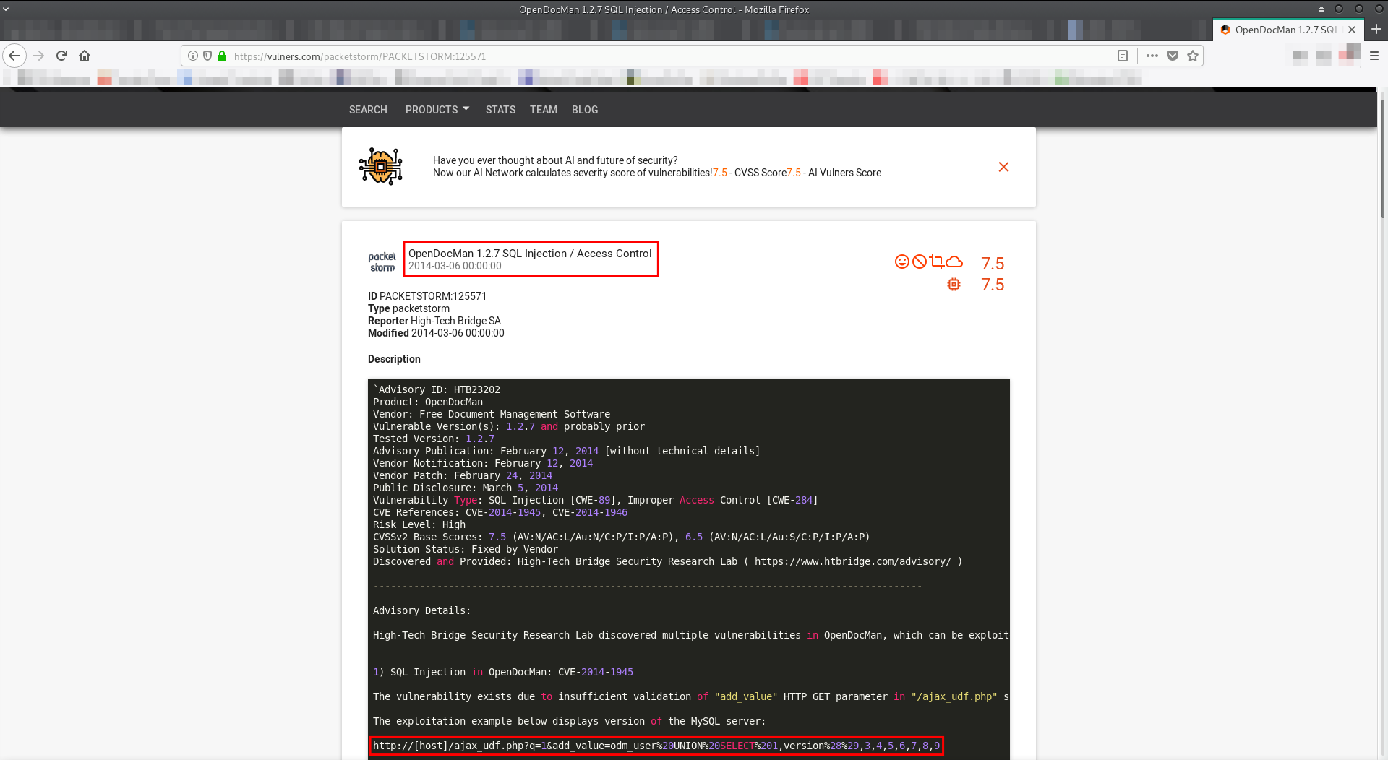Viewport: 1388px width, 760px height.
Task: Click the AI banner text about severity
Action: pos(657,167)
